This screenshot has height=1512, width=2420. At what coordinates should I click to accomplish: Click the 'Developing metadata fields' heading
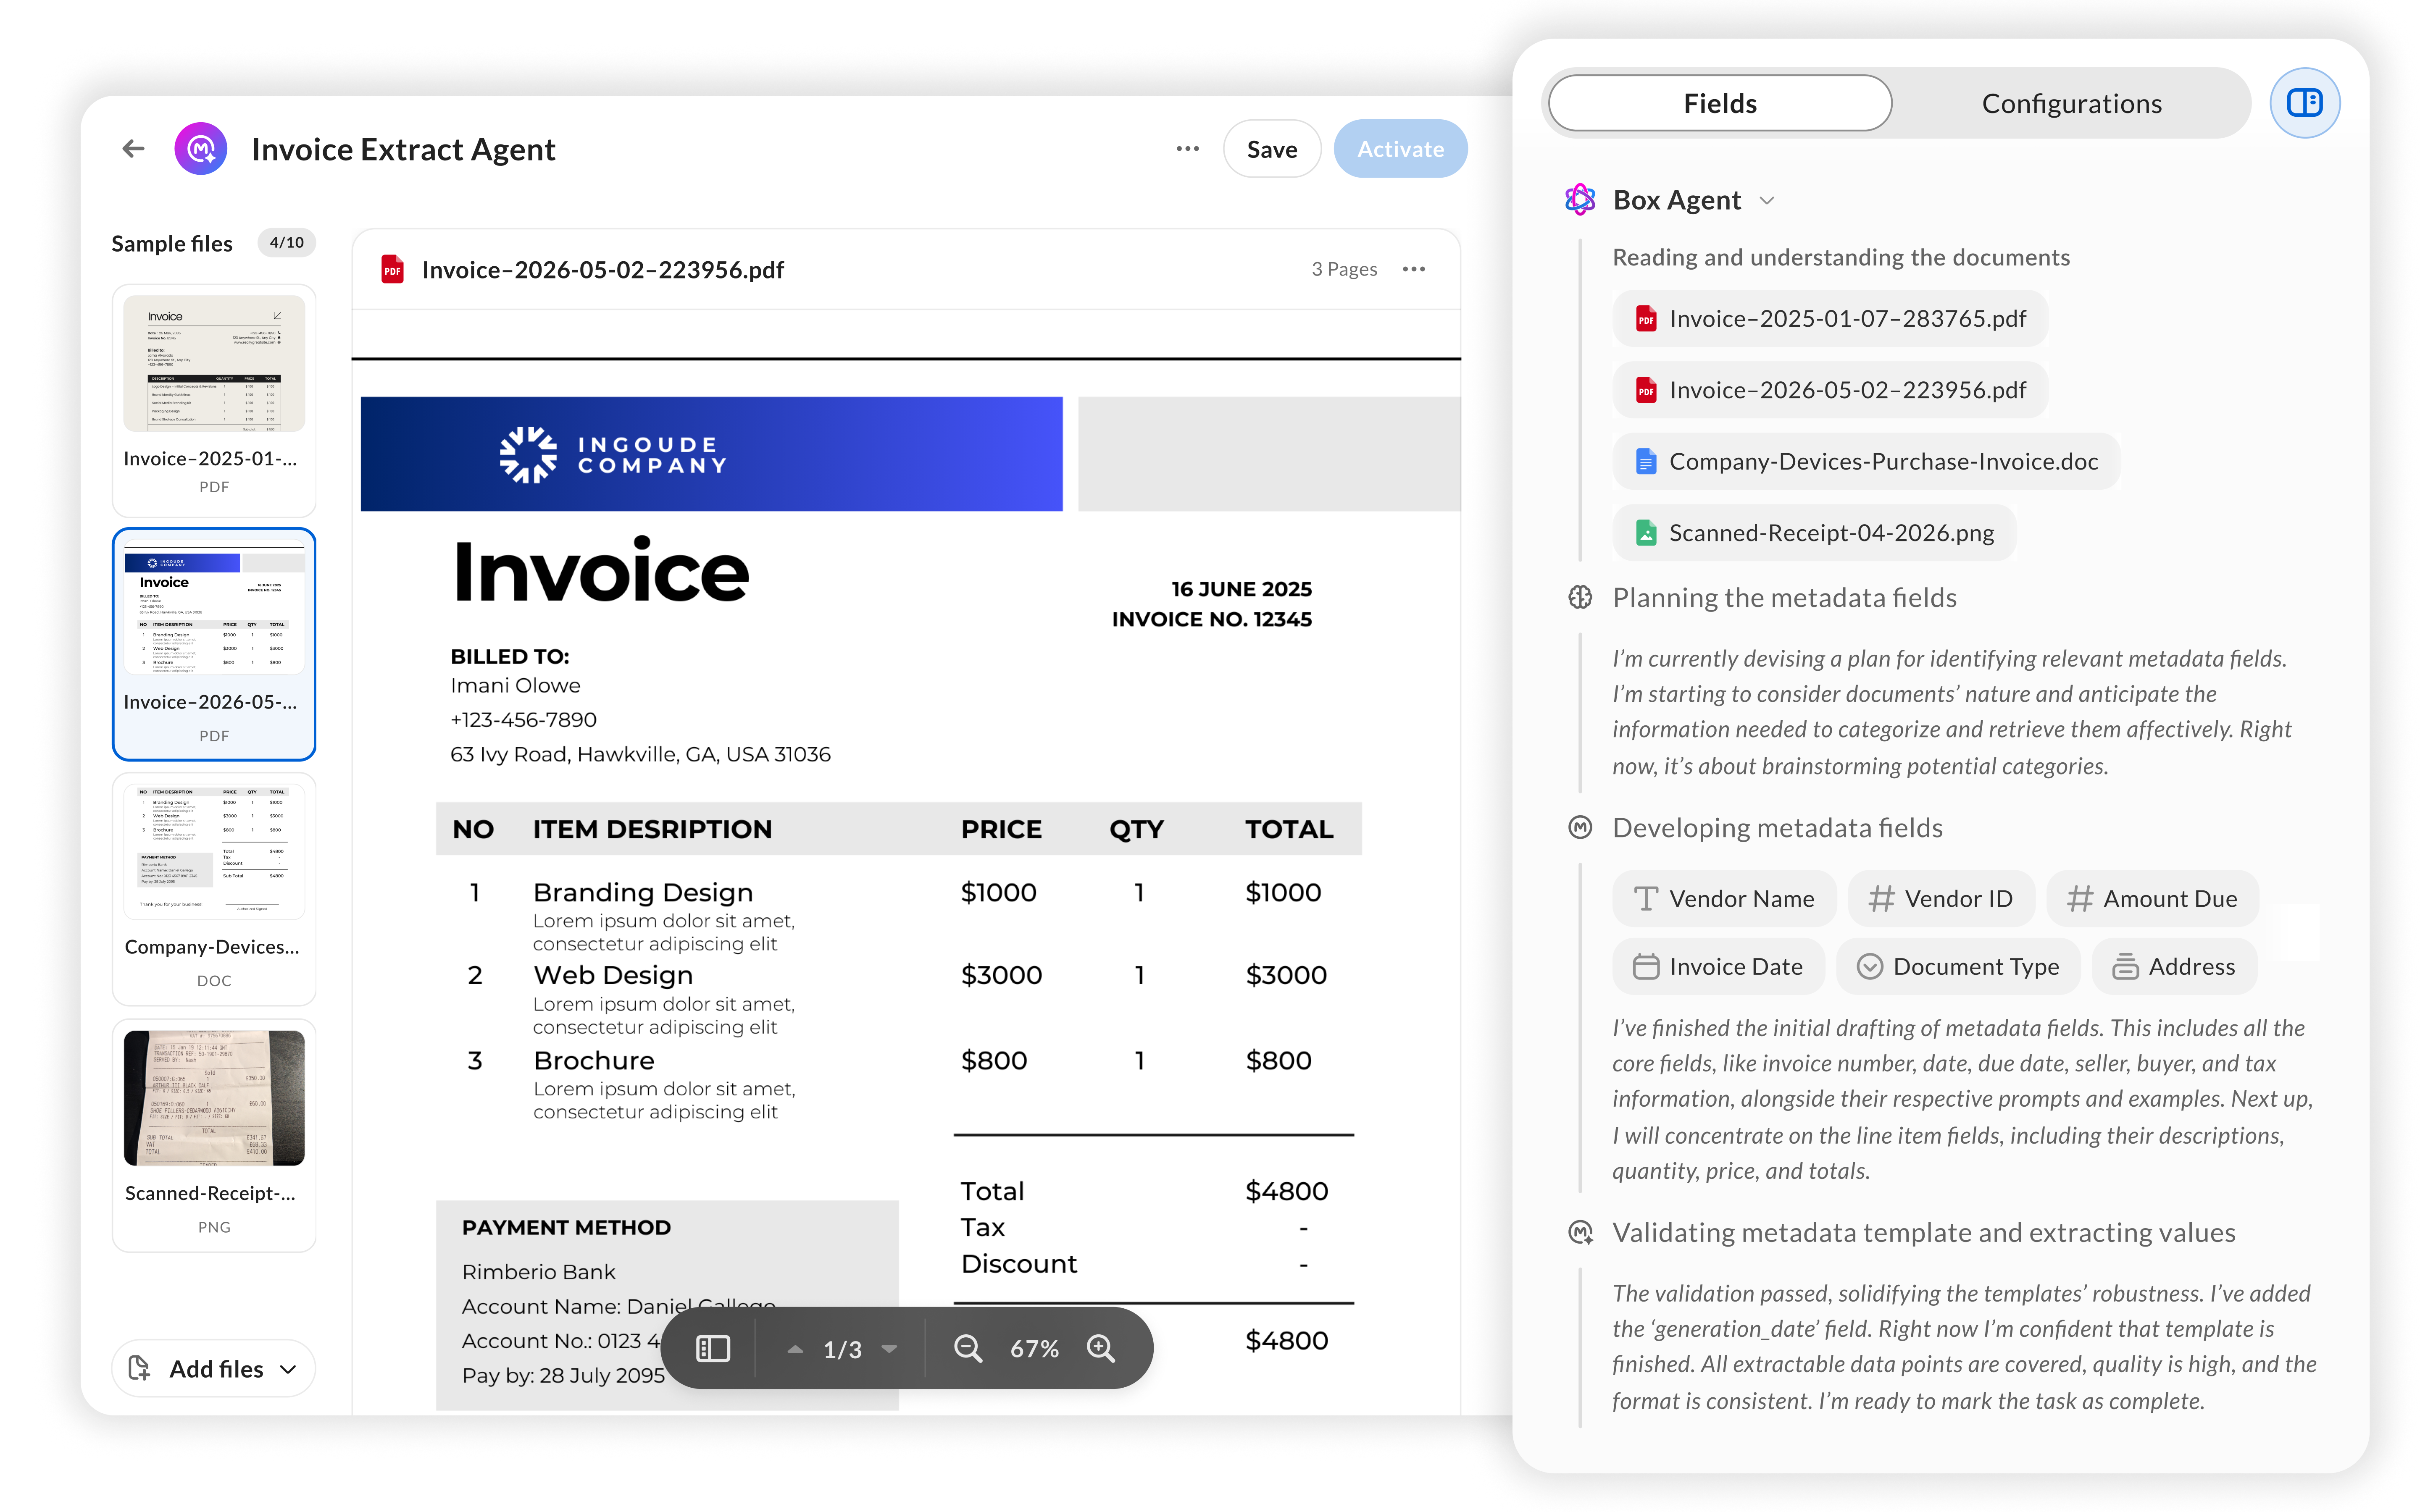1778,827
